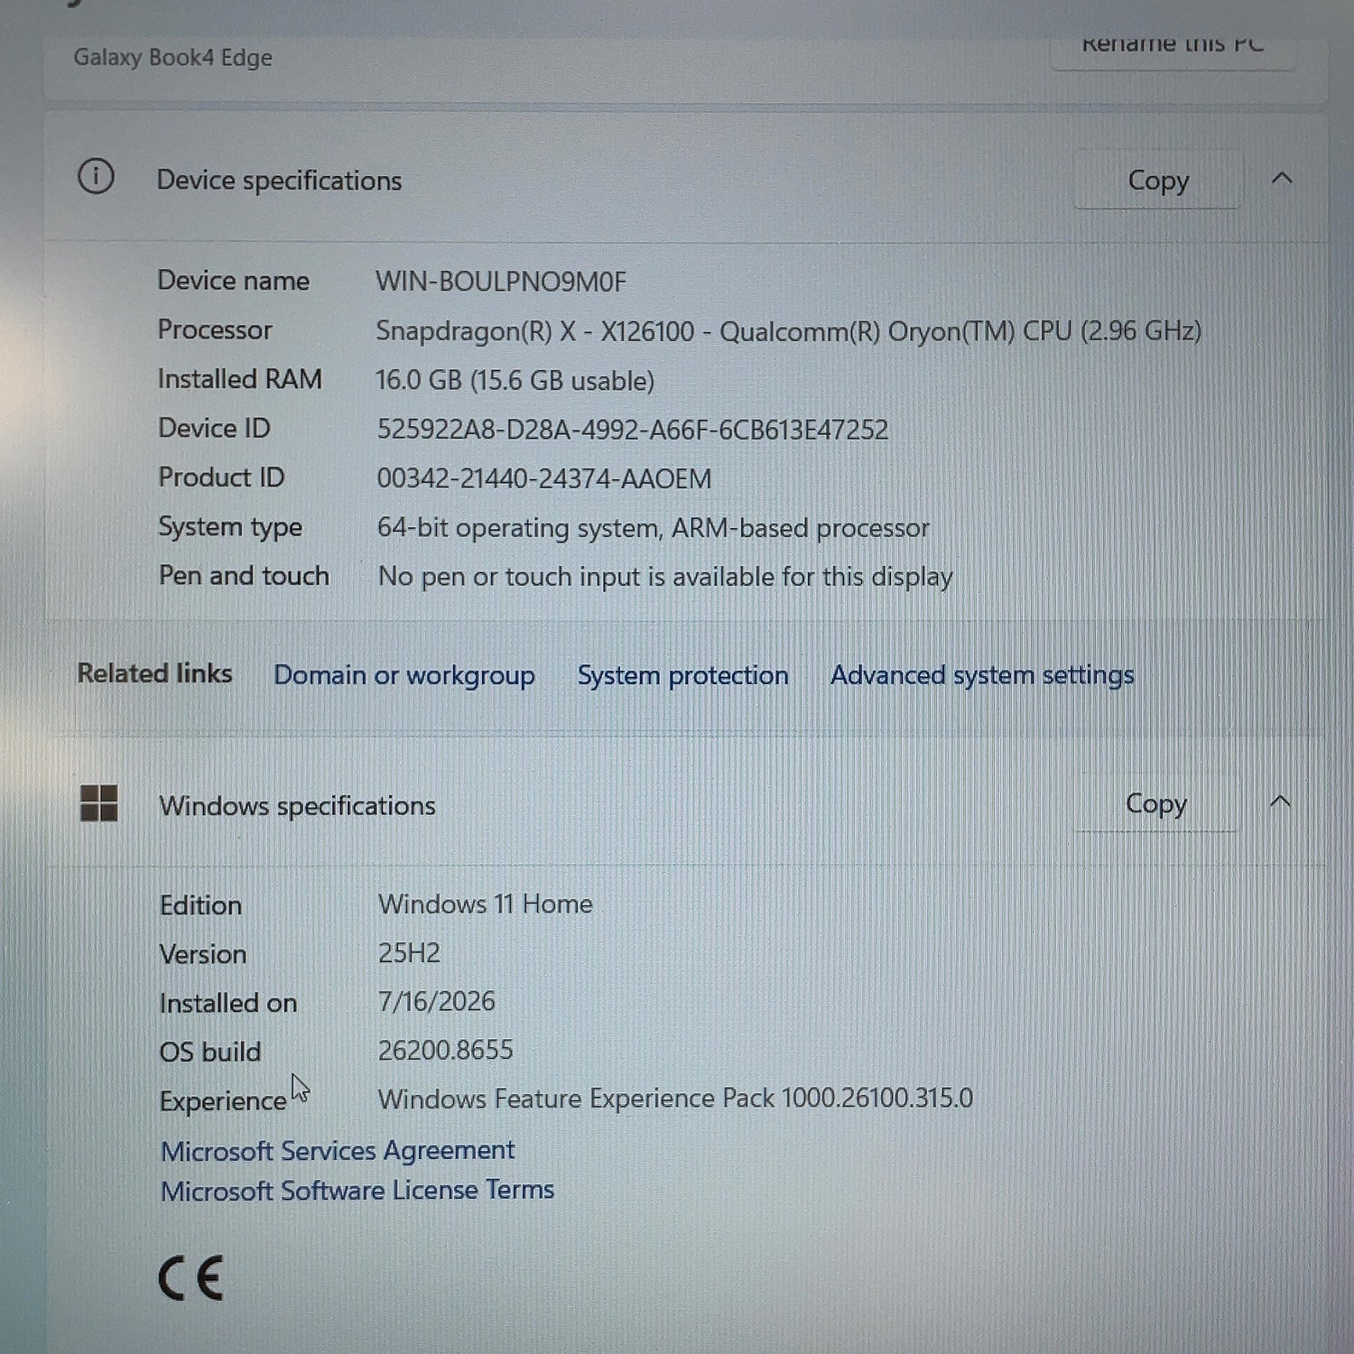The width and height of the screenshot is (1354, 1354).
Task: Click the Device specifications info icon
Action: click(96, 177)
